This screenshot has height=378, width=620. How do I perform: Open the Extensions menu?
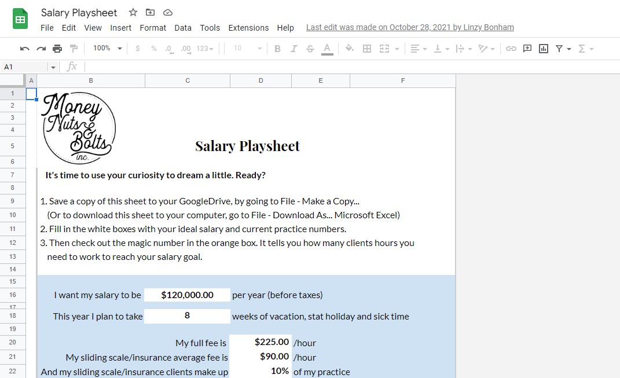coord(248,27)
